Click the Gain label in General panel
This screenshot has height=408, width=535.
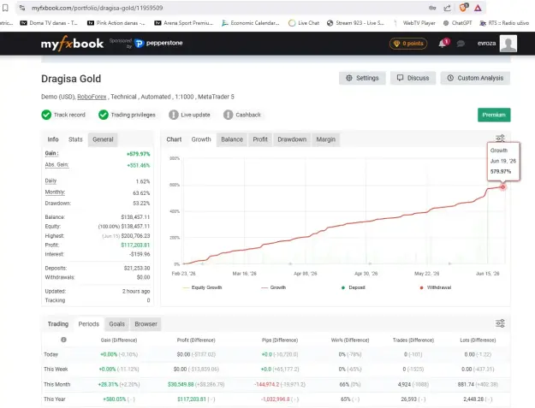tap(51, 153)
